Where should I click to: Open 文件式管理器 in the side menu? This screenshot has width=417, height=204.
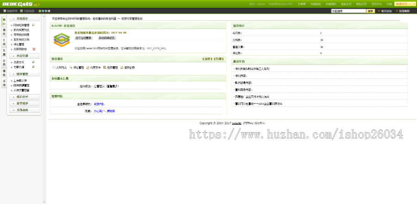21,90
